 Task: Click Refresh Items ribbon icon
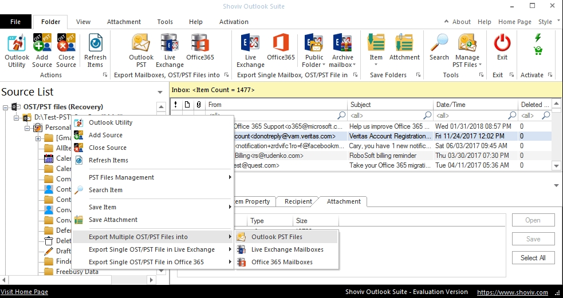95,51
